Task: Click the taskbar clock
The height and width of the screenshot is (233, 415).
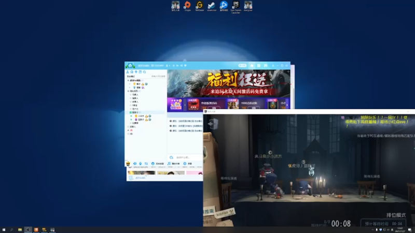Action: click(x=400, y=230)
